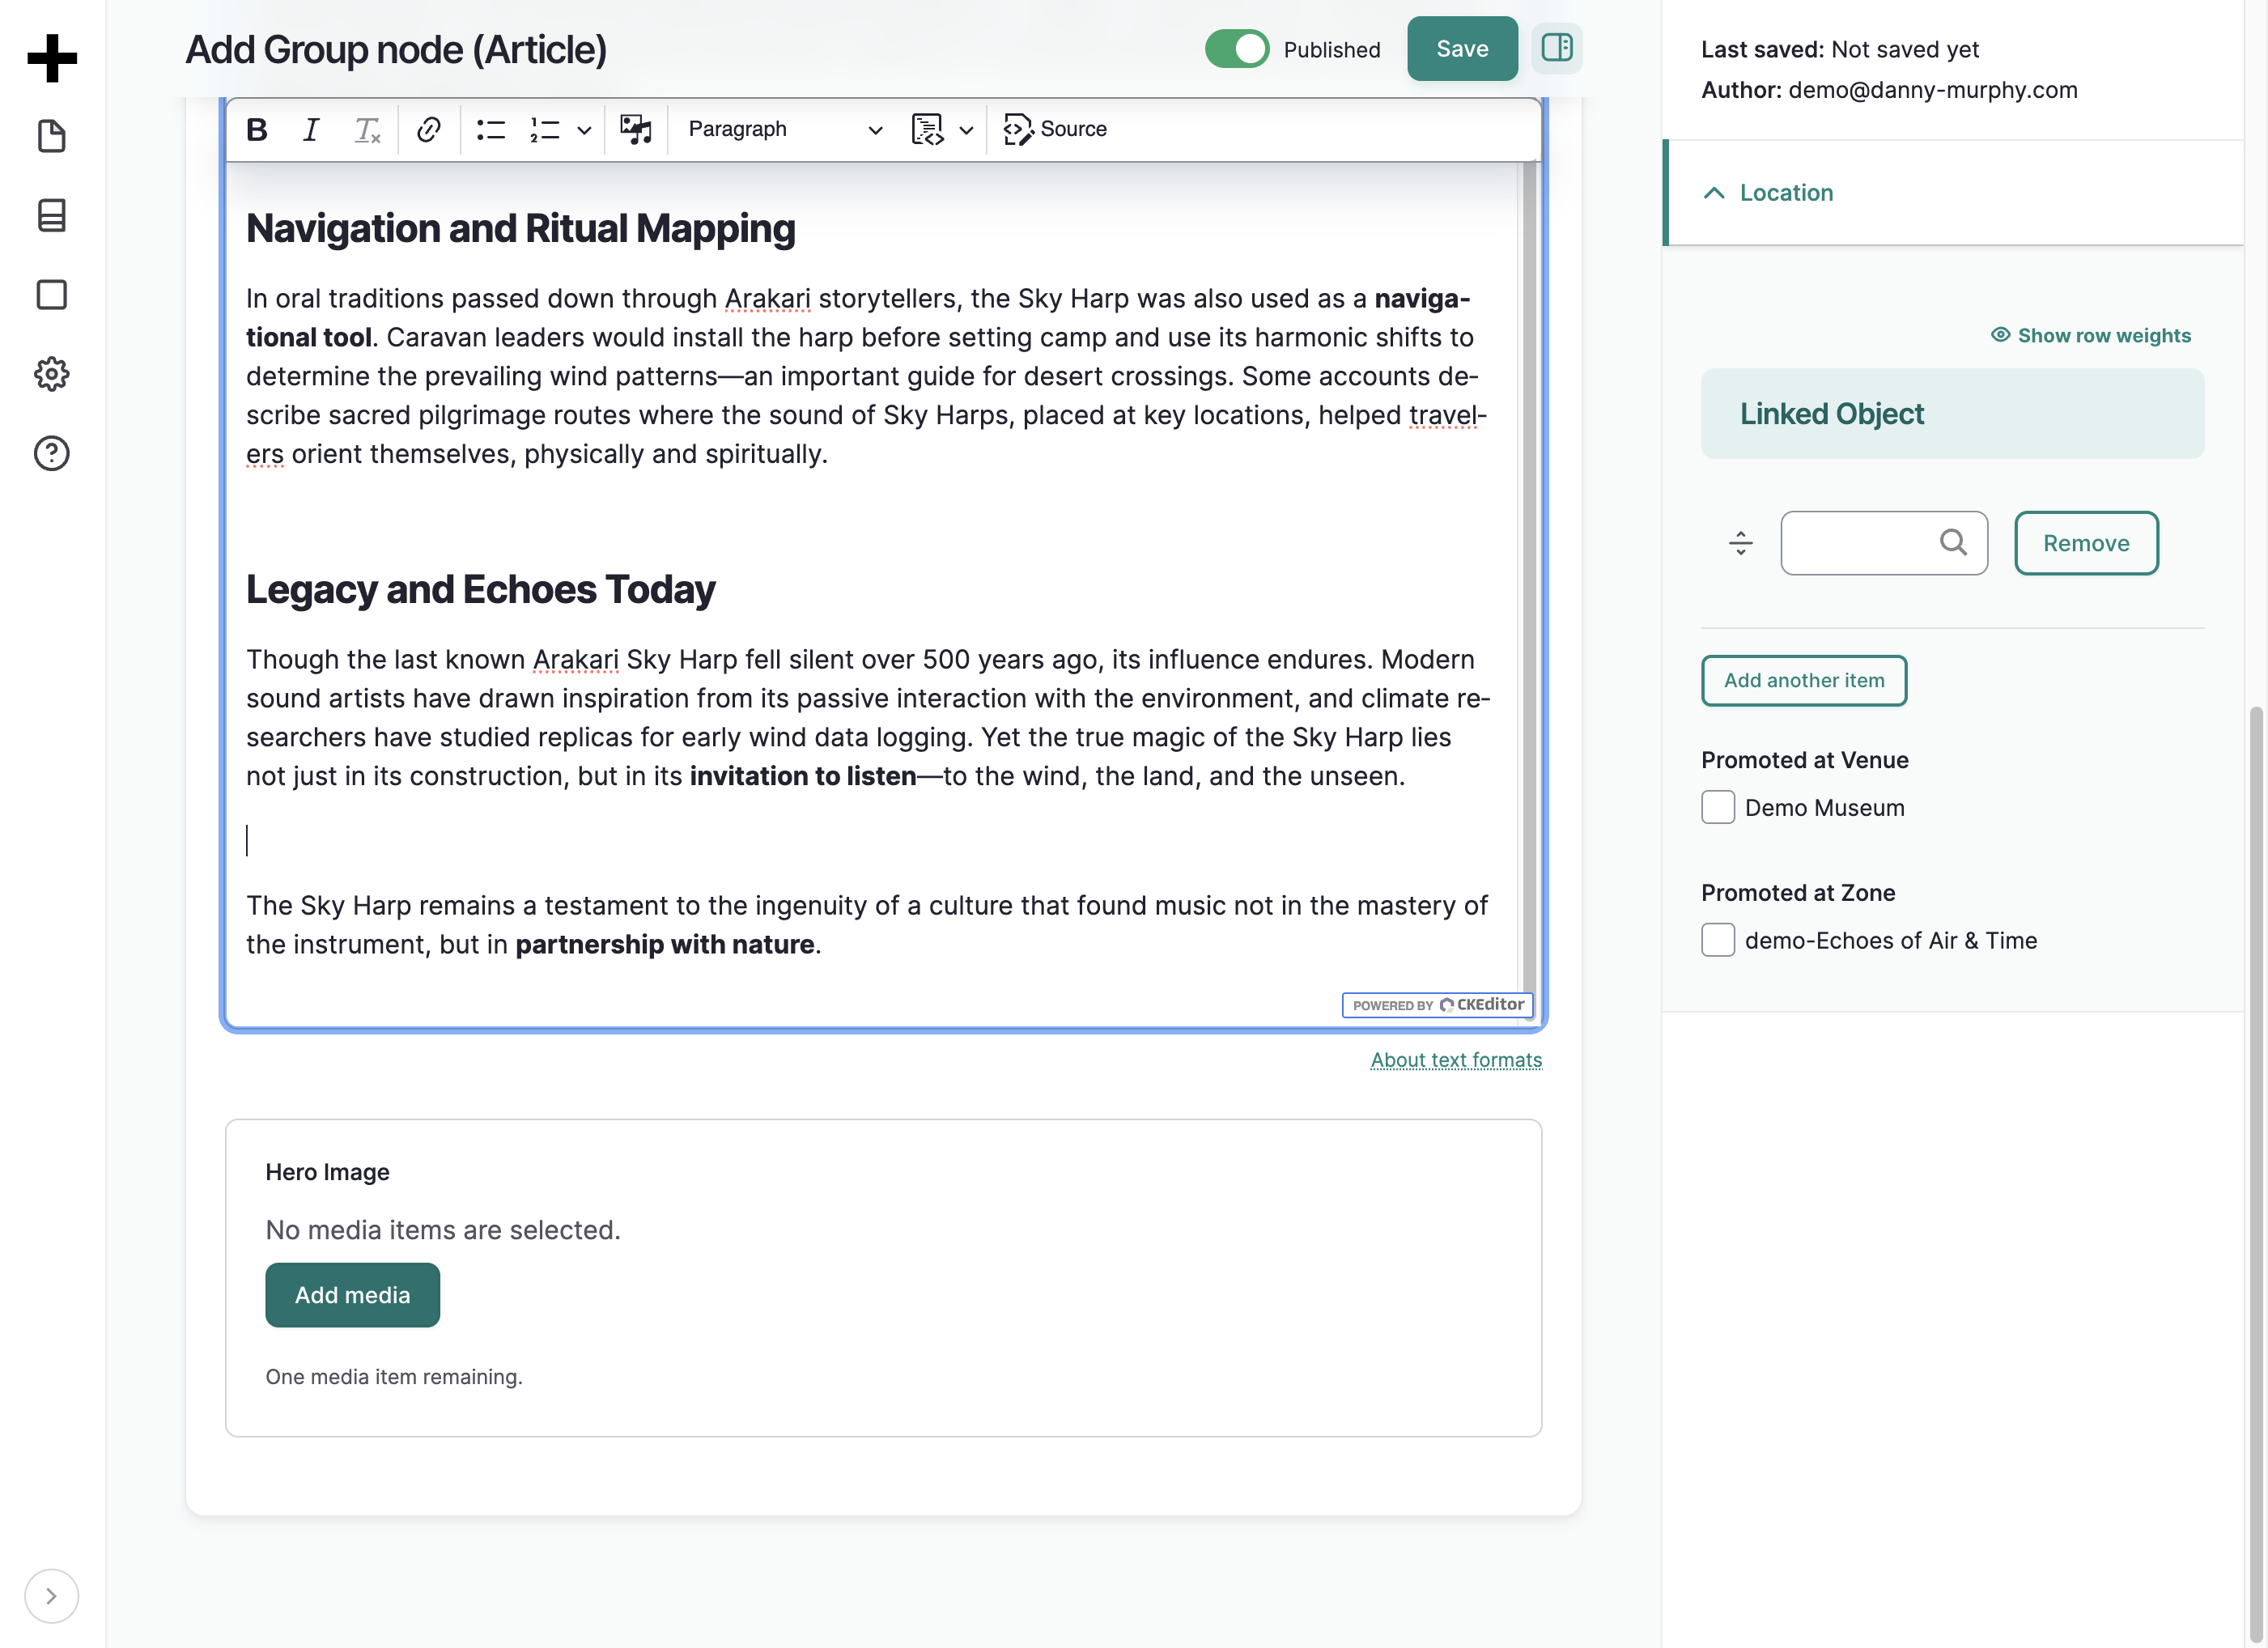
Task: Click the Linked Object search input field
Action: (x=1884, y=543)
